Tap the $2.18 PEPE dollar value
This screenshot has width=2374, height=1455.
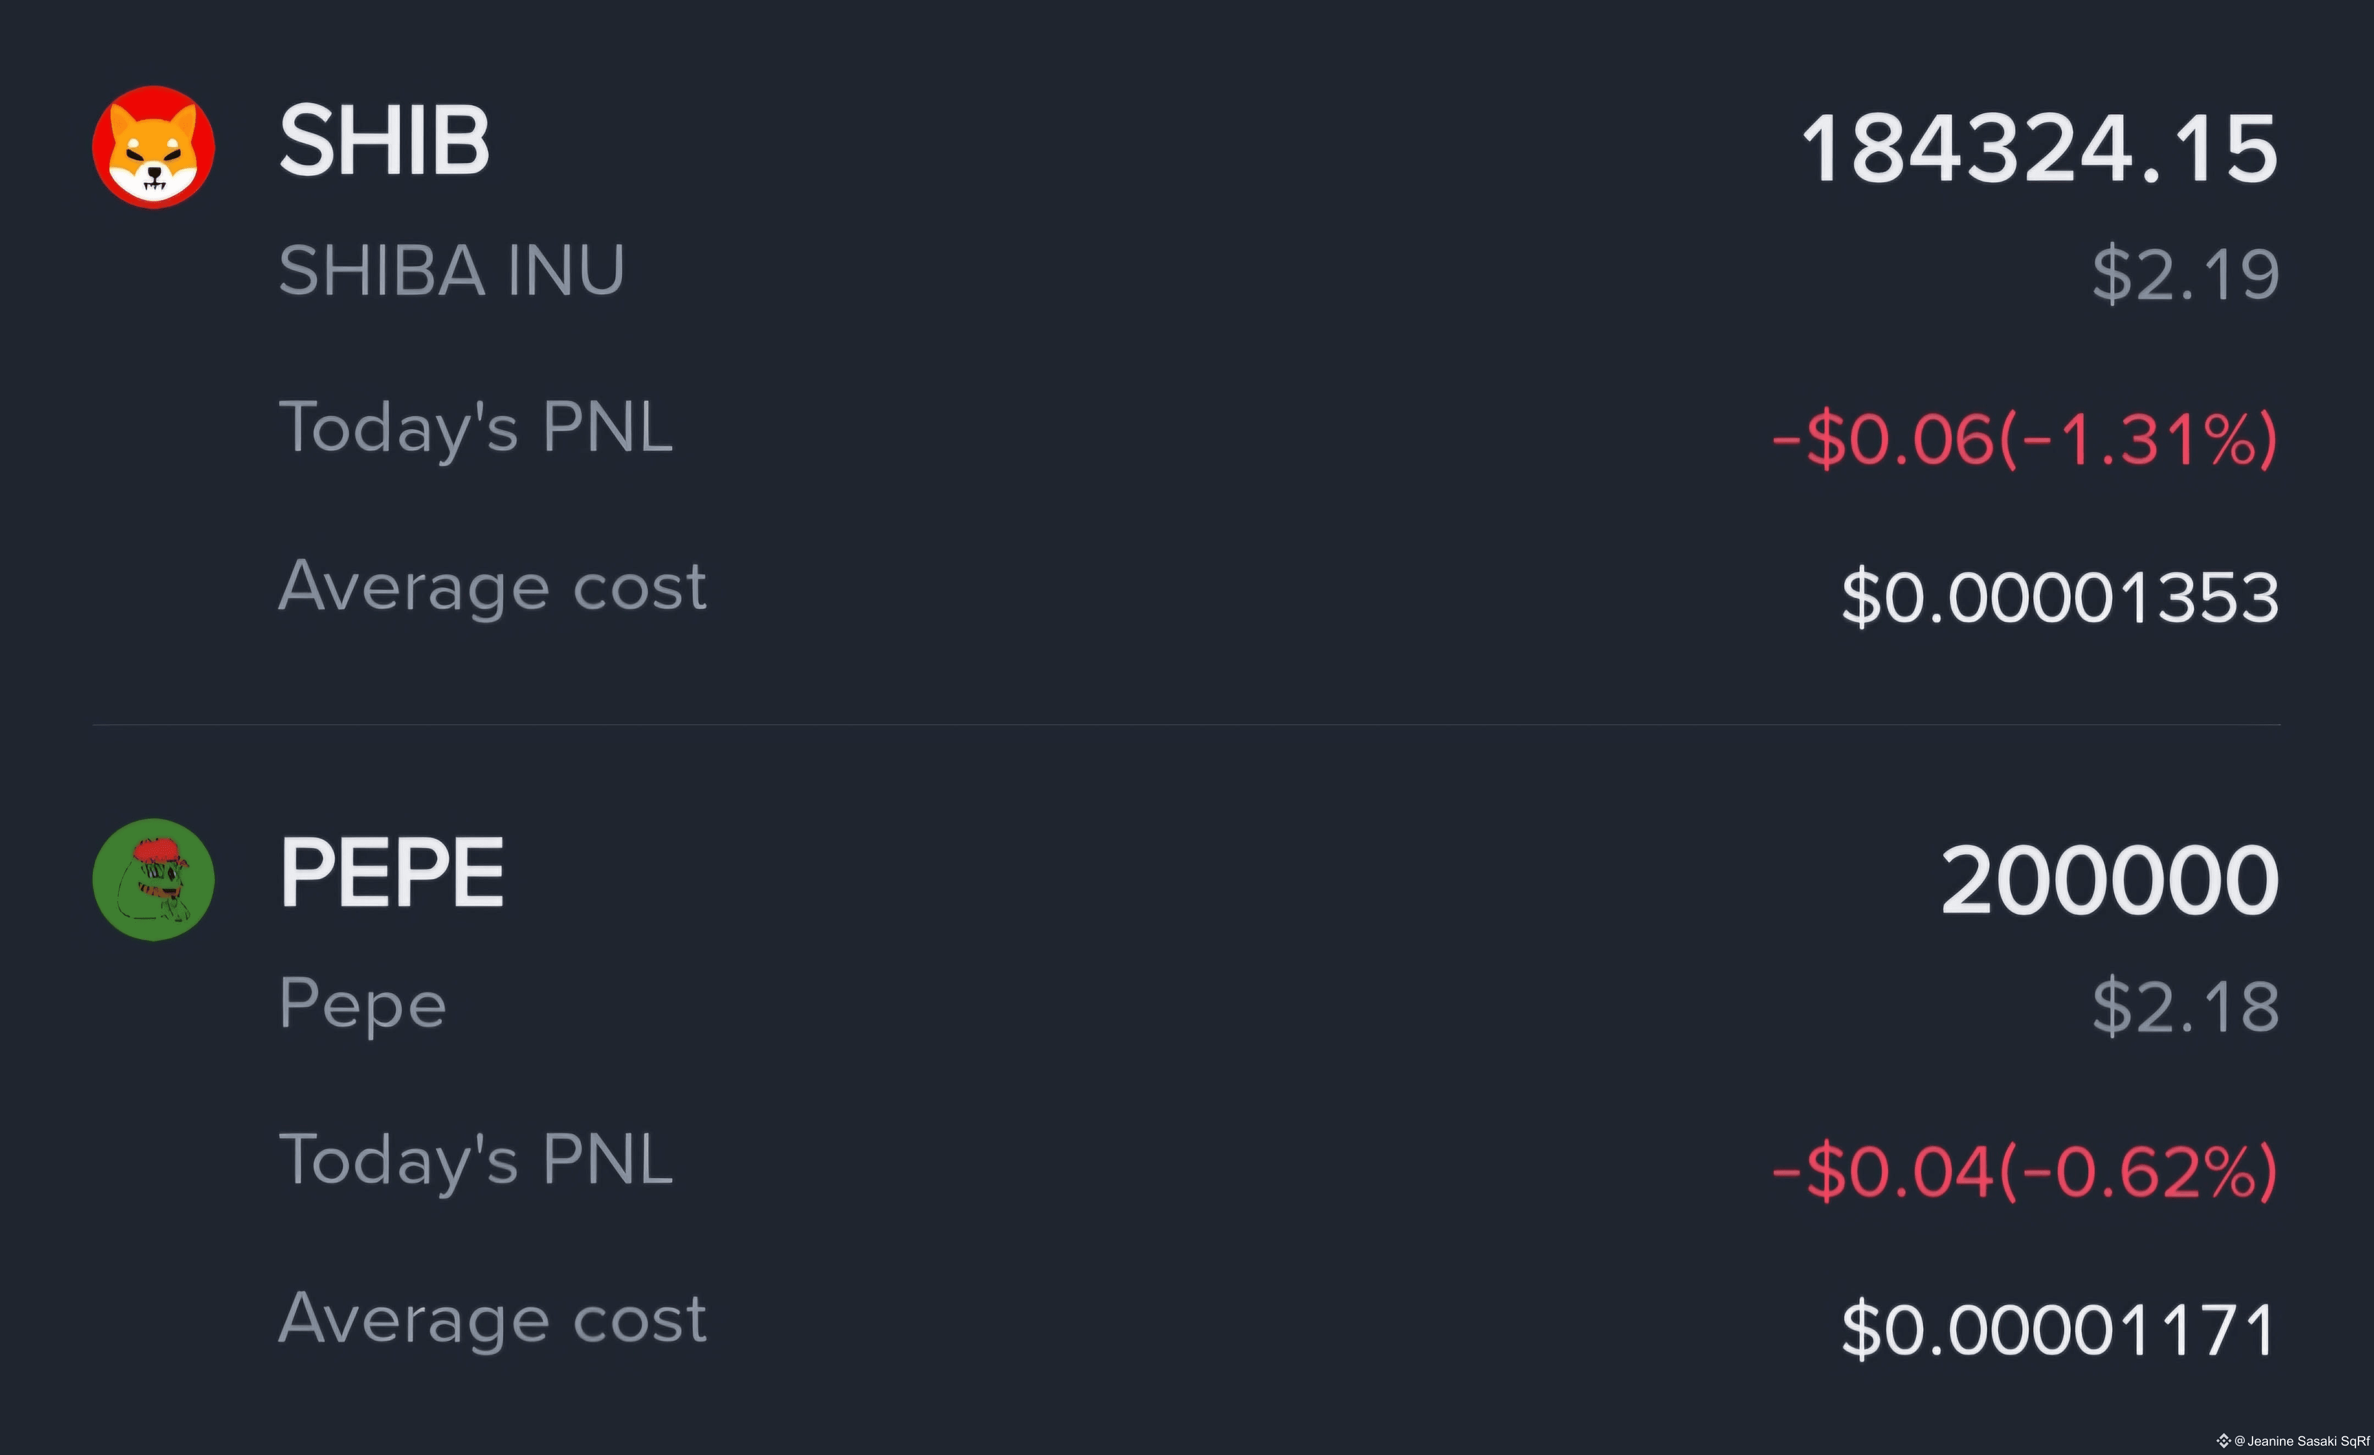click(2185, 1007)
